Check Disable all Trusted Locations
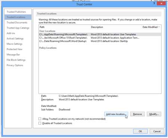This screenshot has width=168, height=138. point(40,123)
